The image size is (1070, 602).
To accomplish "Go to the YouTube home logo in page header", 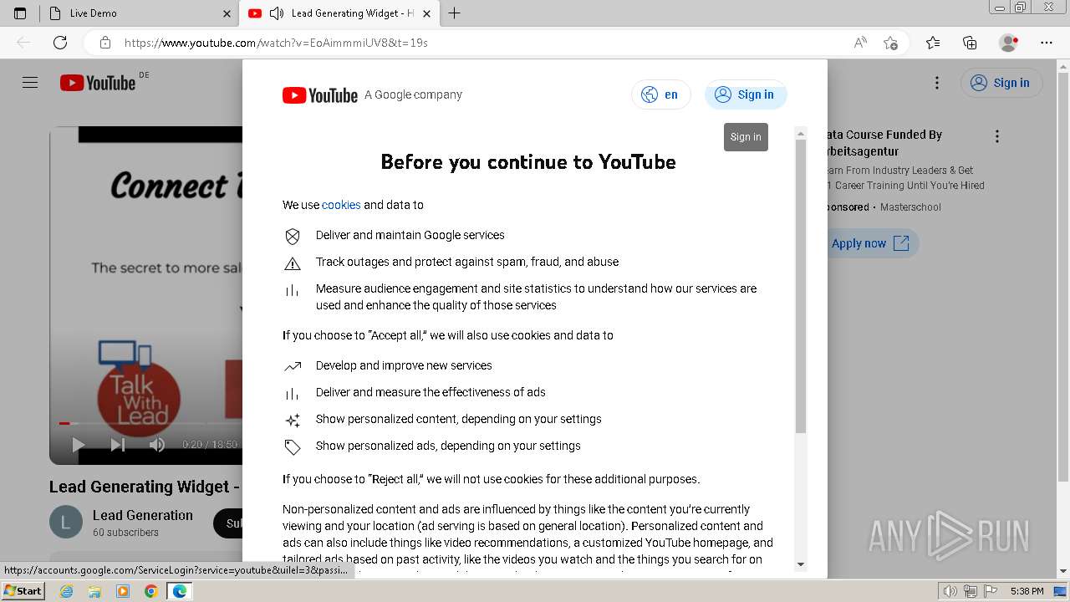I will coord(99,83).
